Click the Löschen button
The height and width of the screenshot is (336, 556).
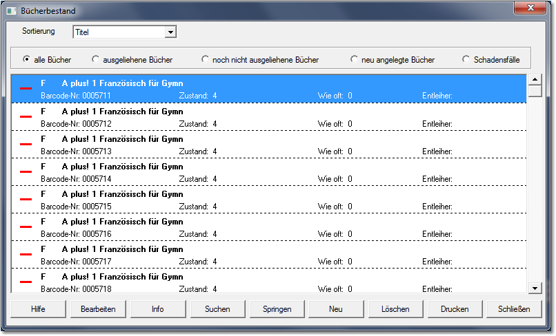pos(395,309)
